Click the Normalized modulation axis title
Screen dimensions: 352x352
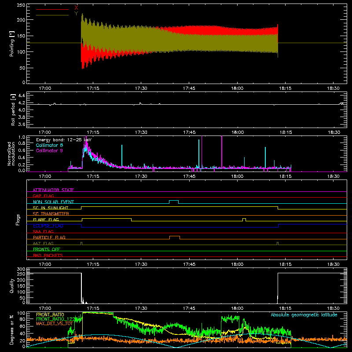coord(11,154)
